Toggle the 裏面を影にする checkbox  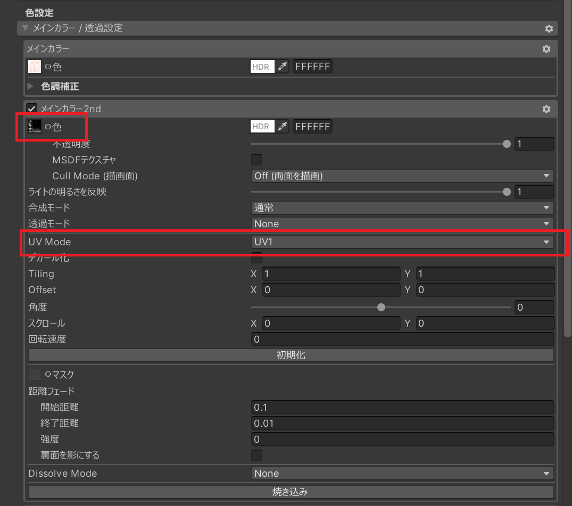coord(256,455)
